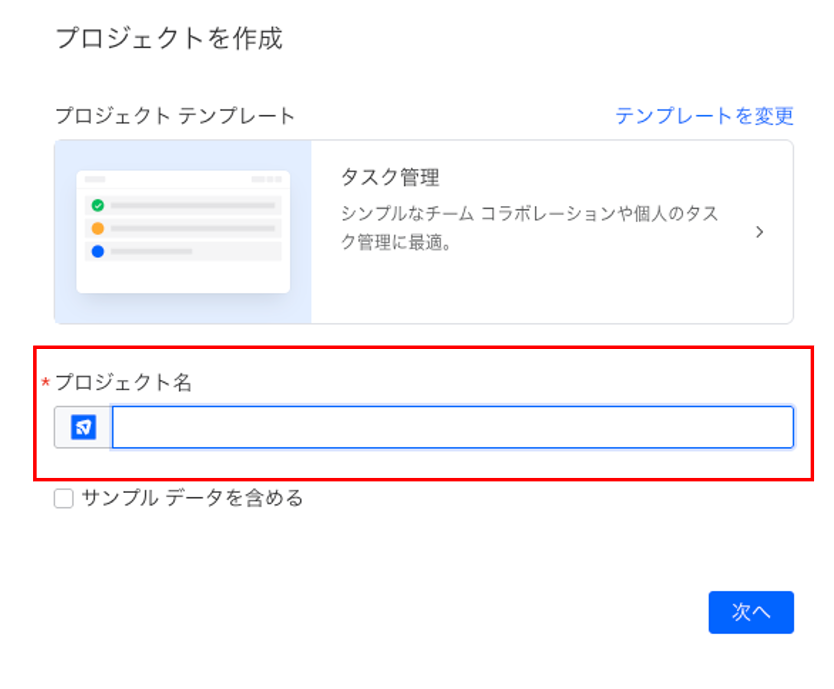Screen dimensions: 834x689
Task: Click the first gray task bar in the preview
Action: (192, 205)
